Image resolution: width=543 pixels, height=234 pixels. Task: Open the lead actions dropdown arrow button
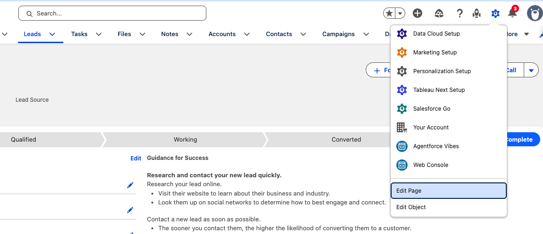coord(531,70)
